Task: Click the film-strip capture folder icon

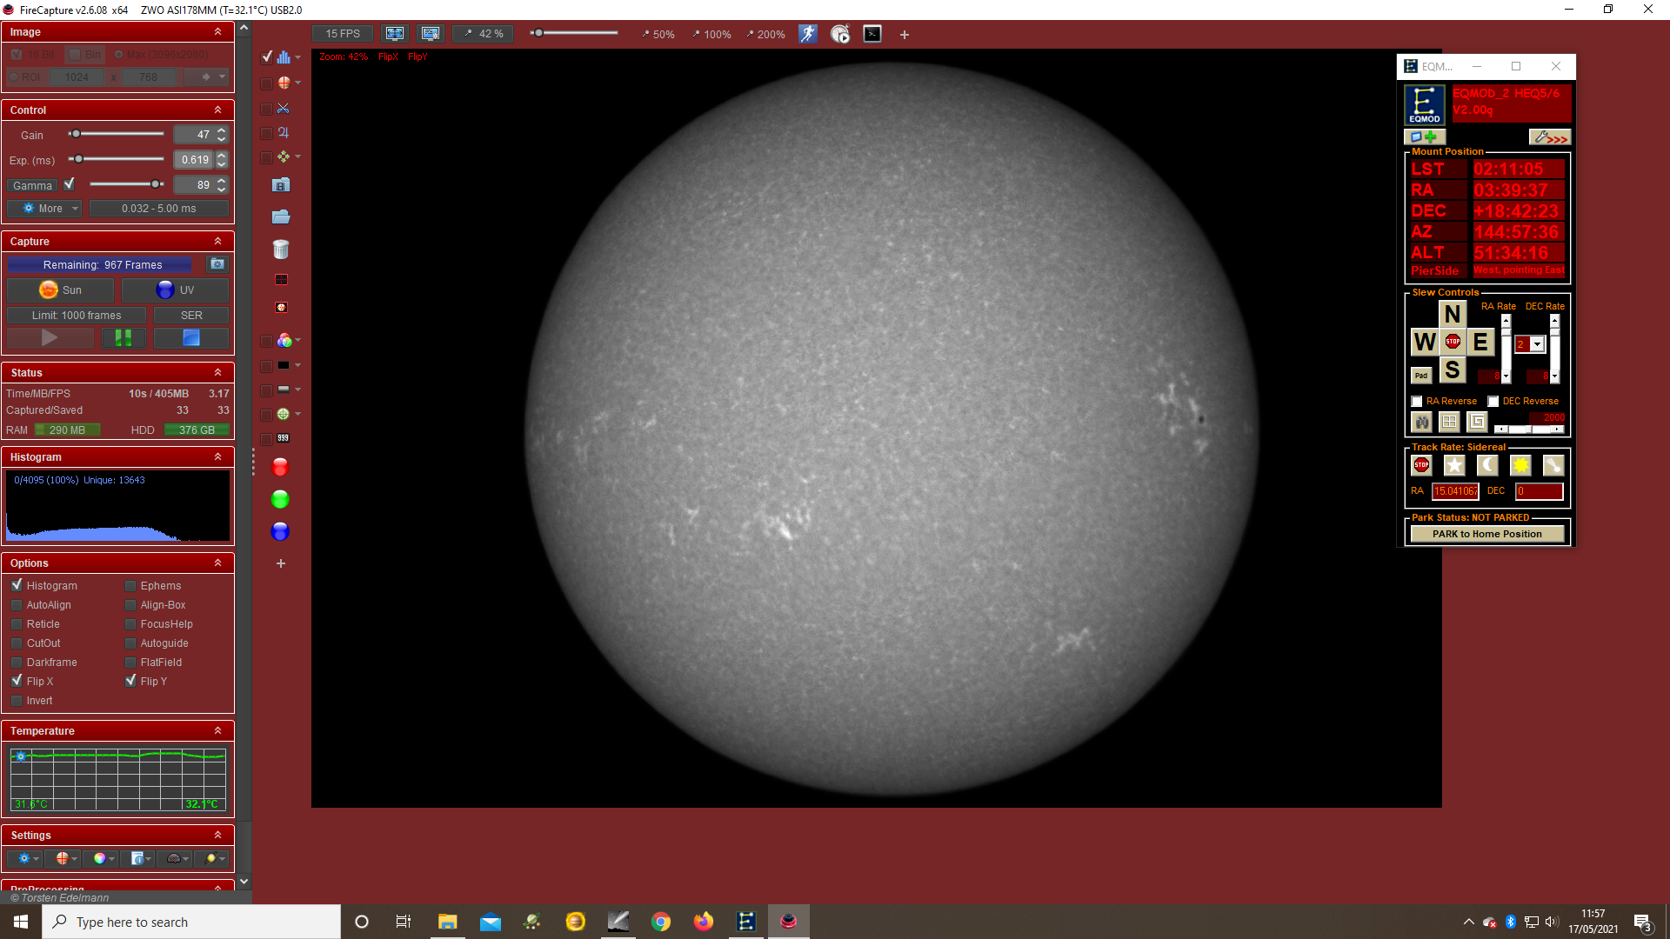Action: pyautogui.click(x=280, y=185)
